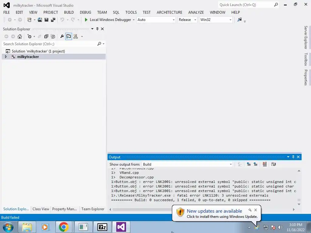Click the New Project toolbar icon
Image resolution: width=311 pixels, height=233 pixels.
pyautogui.click(x=29, y=20)
